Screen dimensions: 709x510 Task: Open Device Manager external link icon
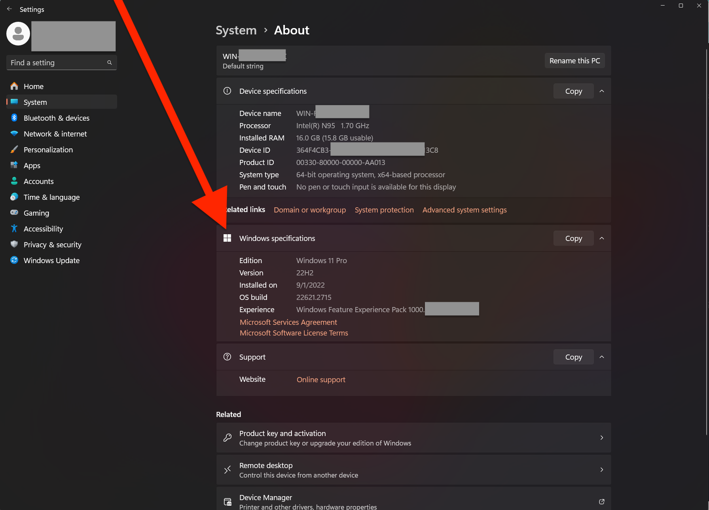tap(601, 501)
